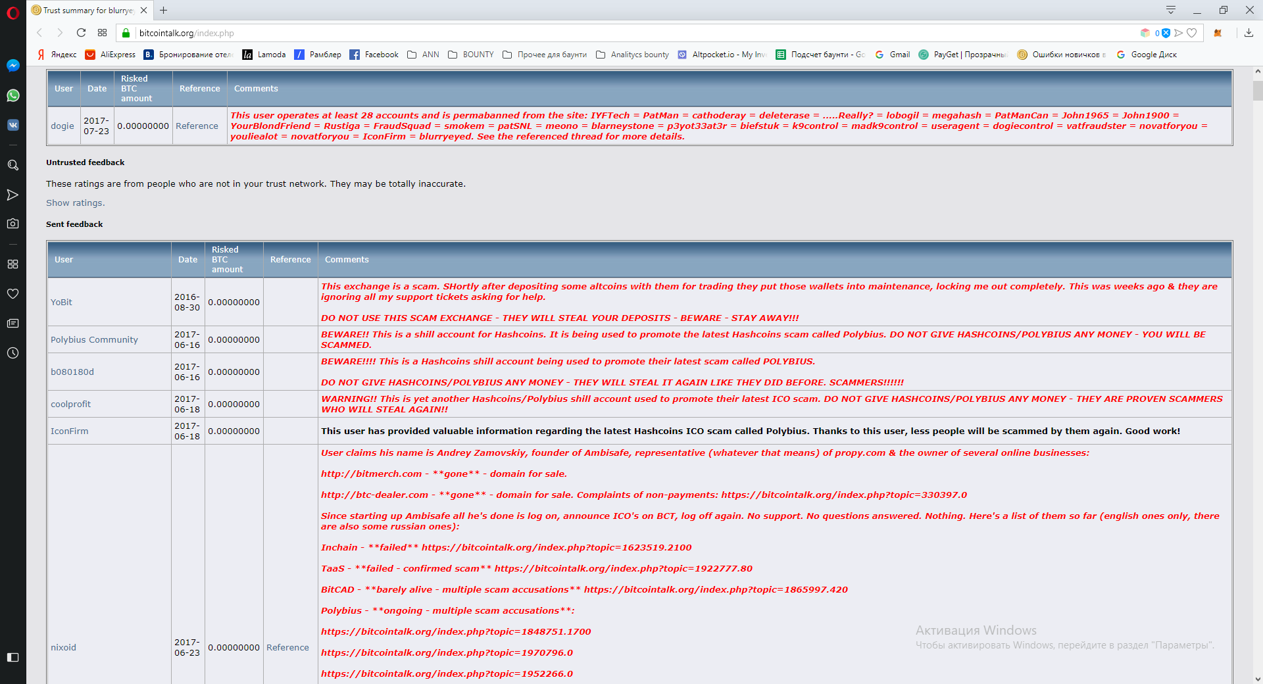Open the AliExpress bookmark

pos(111,55)
